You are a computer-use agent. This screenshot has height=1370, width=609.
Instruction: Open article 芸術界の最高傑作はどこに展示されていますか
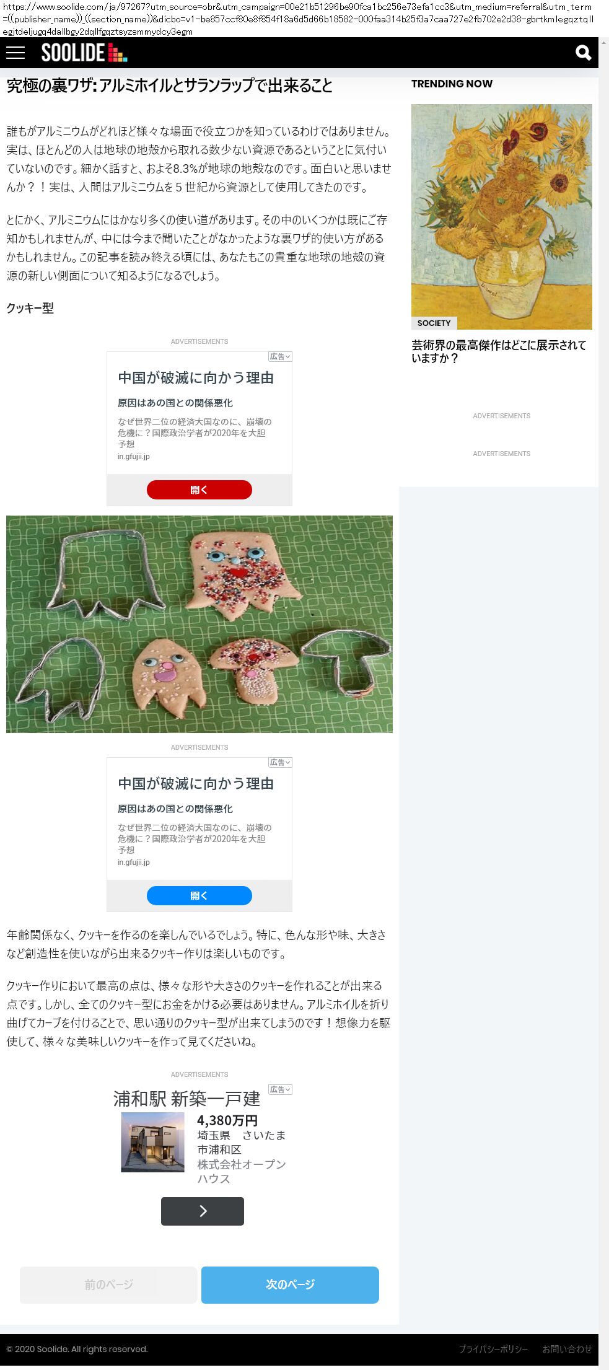(x=499, y=351)
